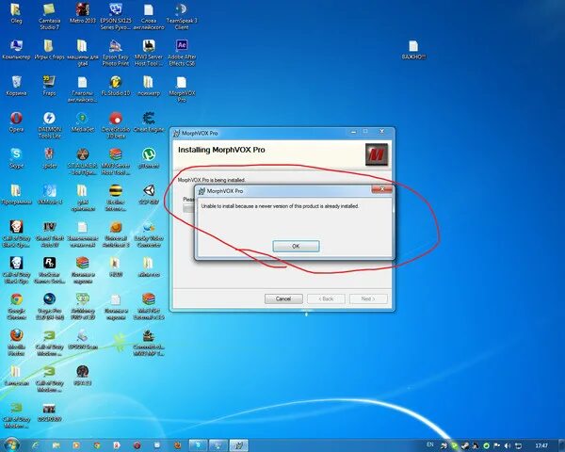Viewport: 565px width, 452px height.
Task: Launch Lucky Video Converter icon
Action: [x=149, y=234]
